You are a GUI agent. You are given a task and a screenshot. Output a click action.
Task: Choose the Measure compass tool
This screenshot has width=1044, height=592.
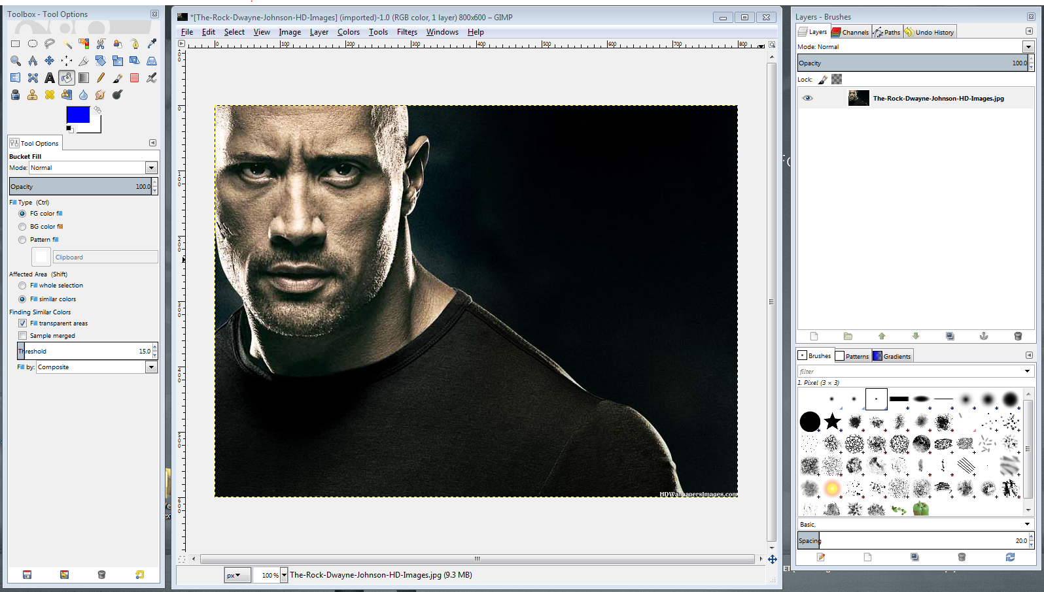click(x=33, y=61)
